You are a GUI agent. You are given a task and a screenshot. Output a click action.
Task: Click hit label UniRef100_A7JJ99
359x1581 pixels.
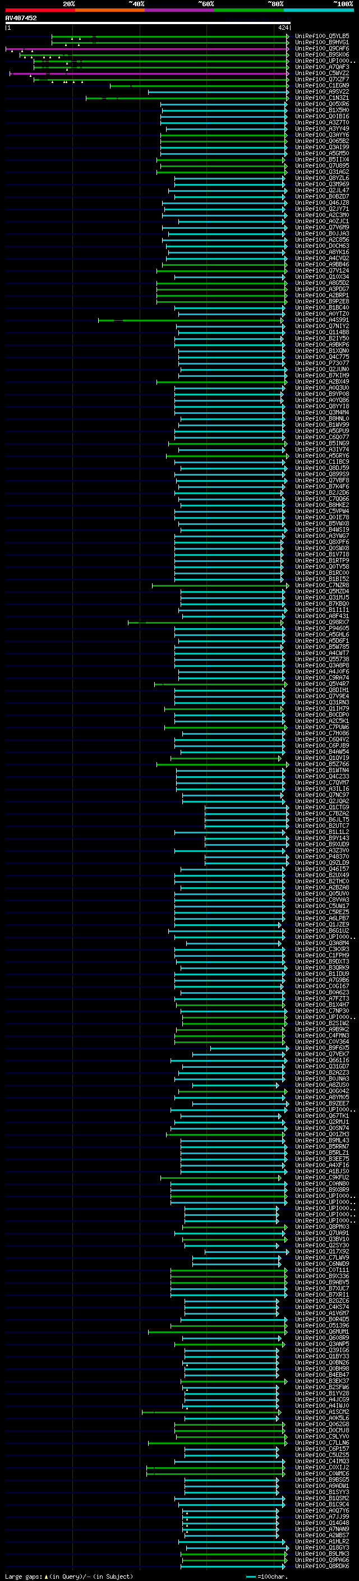point(322,1517)
